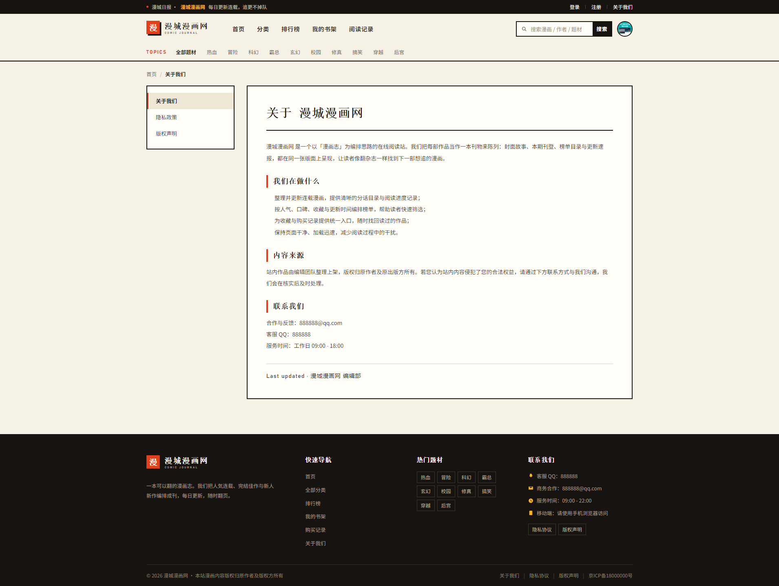This screenshot has height=586, width=779.
Task: Click the 服务时间 clock icon in footer
Action: tap(531, 501)
